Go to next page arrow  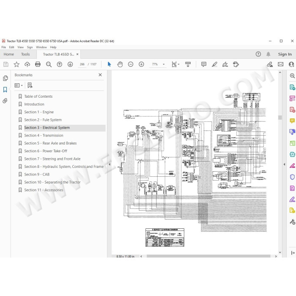click(x=70, y=64)
